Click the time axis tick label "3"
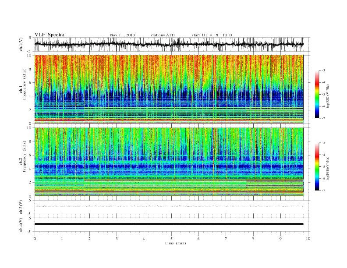 click(x=117, y=239)
